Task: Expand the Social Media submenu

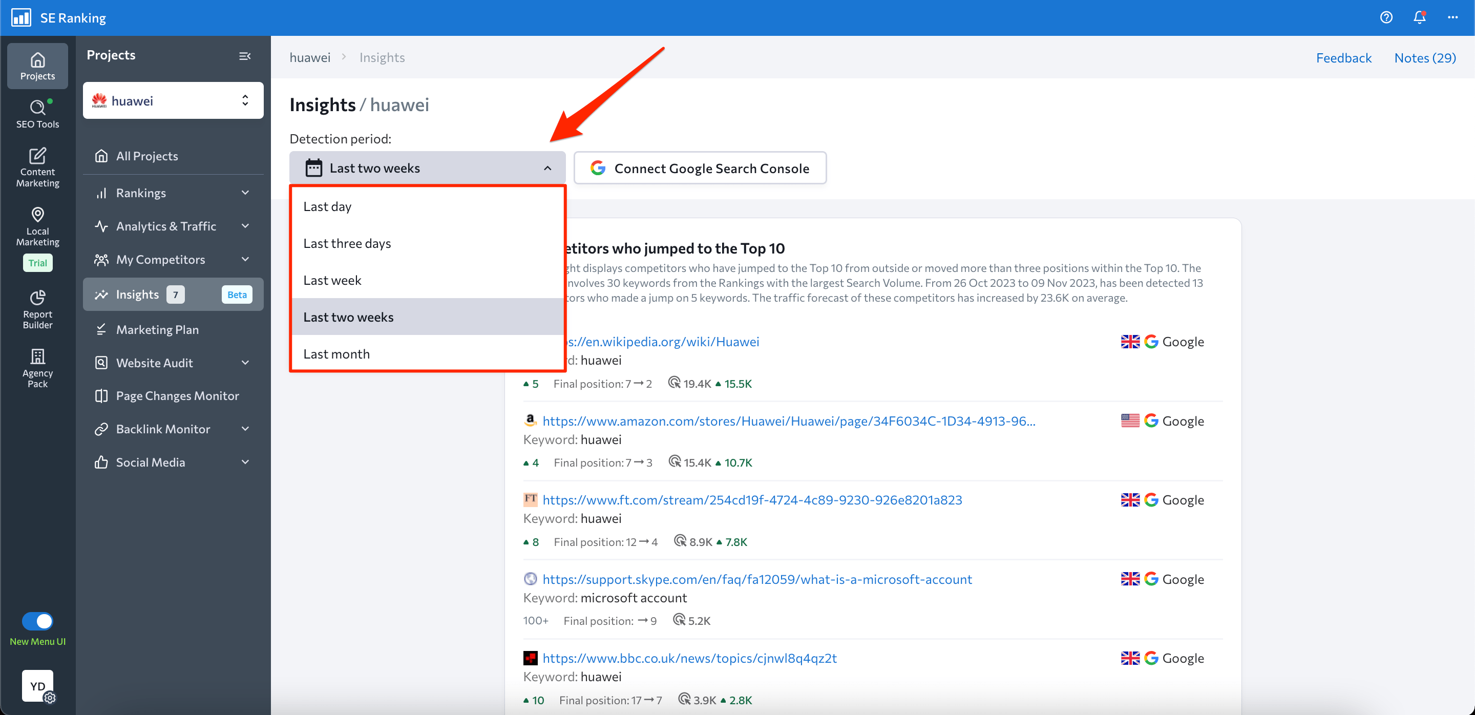Action: click(x=245, y=462)
